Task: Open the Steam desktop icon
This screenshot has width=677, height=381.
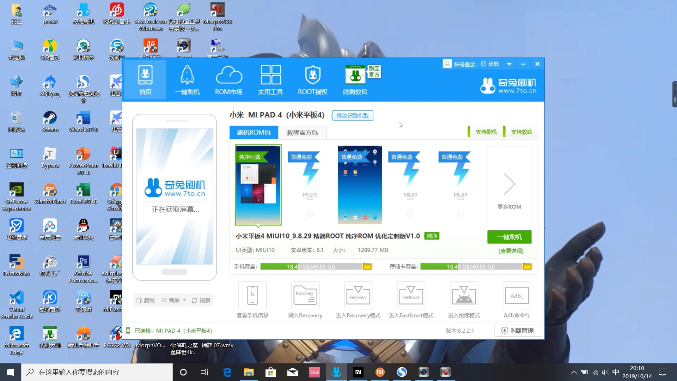Action: click(x=50, y=122)
